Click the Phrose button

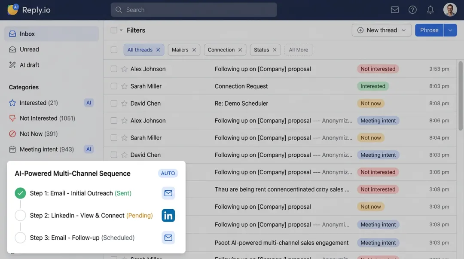click(429, 30)
